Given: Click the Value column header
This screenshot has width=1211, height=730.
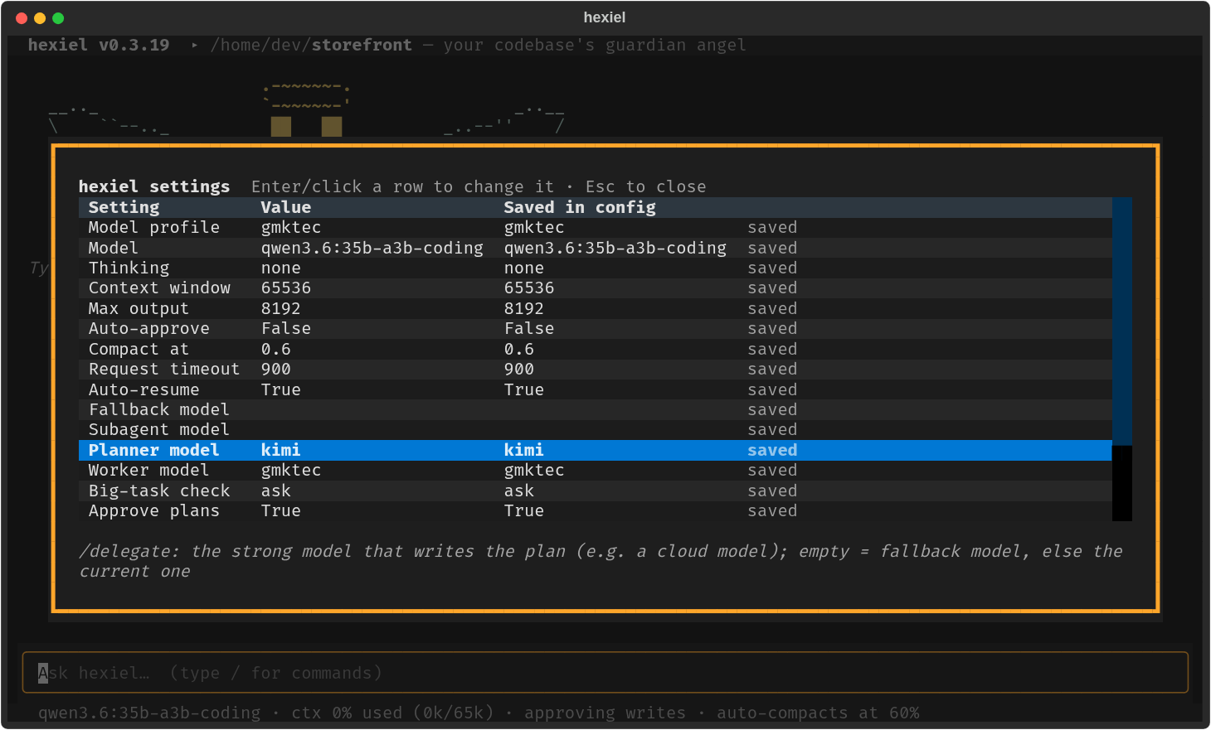Looking at the screenshot, I should click(x=286, y=208).
